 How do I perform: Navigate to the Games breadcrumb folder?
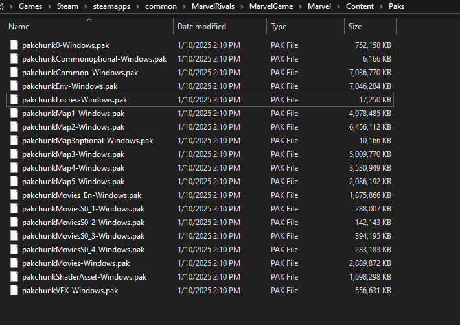tap(30, 6)
